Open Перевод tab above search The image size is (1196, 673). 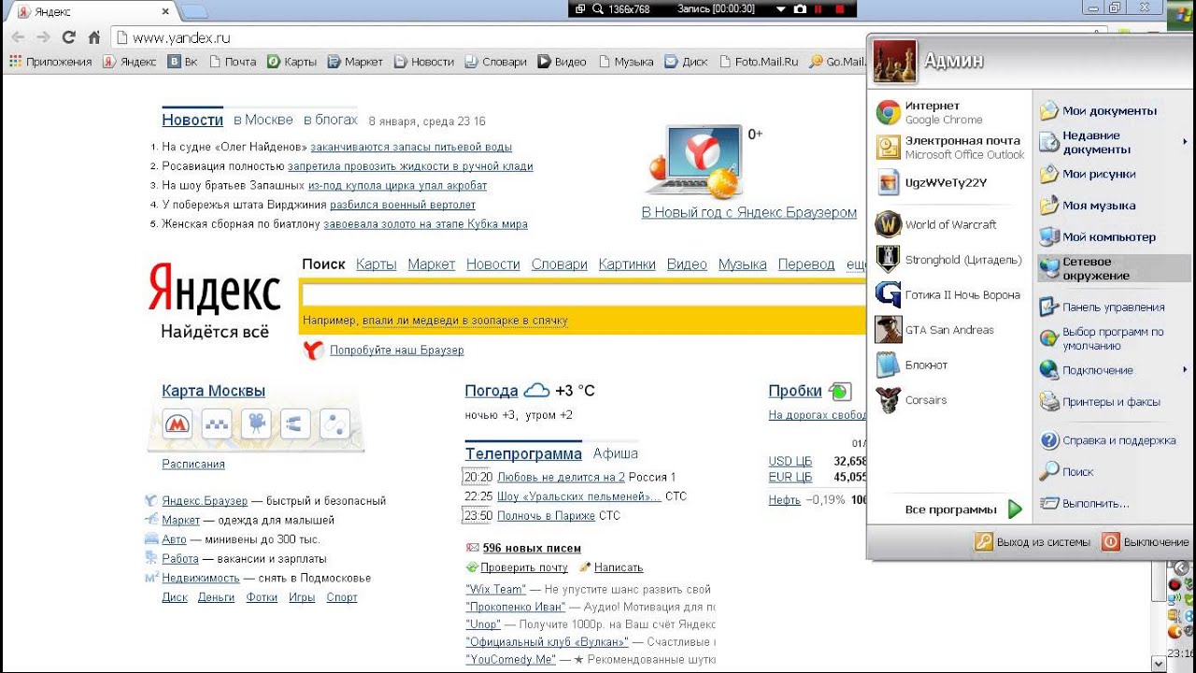tap(806, 265)
